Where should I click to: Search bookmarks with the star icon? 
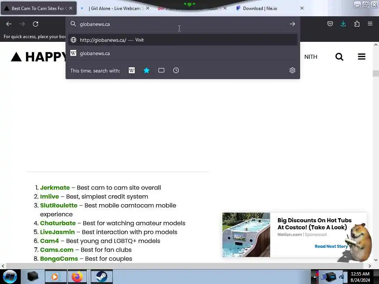(x=147, y=71)
